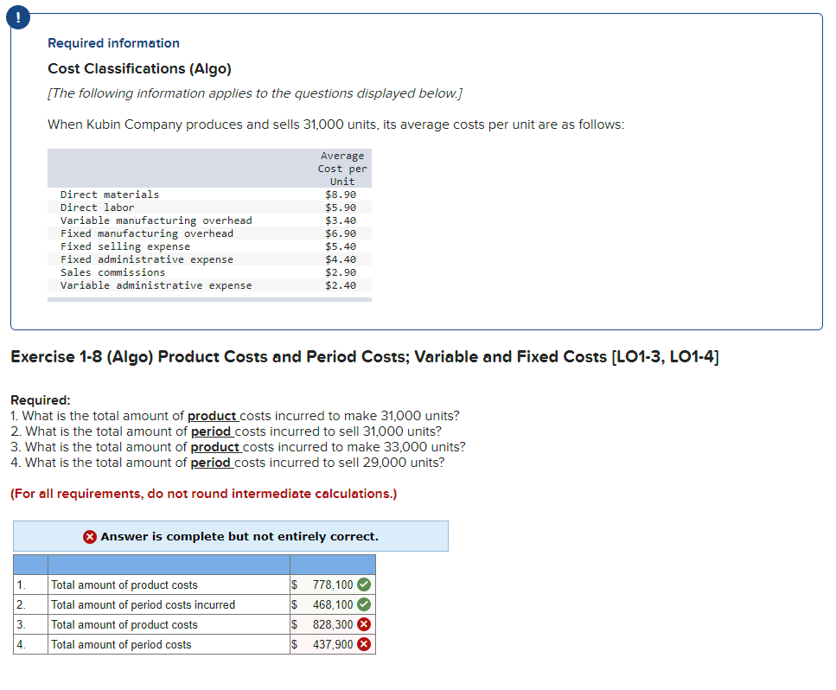The width and height of the screenshot is (836, 690).
Task: Click the Exercise 1-8 (Algo) heading
Action: pyautogui.click(x=365, y=357)
